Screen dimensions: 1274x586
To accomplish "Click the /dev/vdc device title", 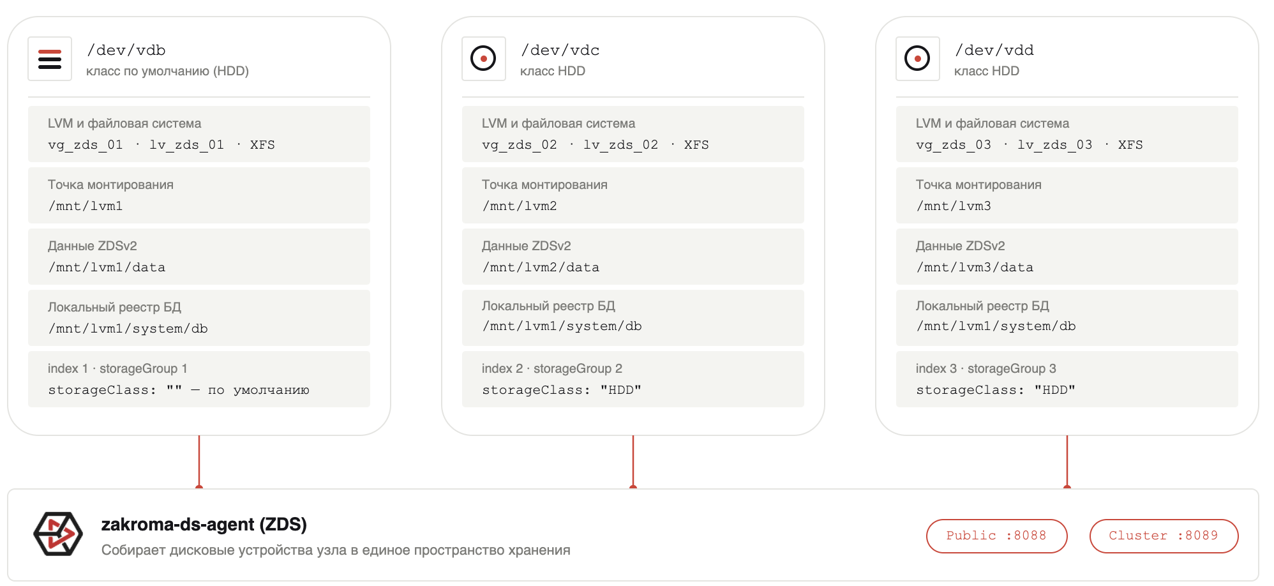I will tap(560, 50).
